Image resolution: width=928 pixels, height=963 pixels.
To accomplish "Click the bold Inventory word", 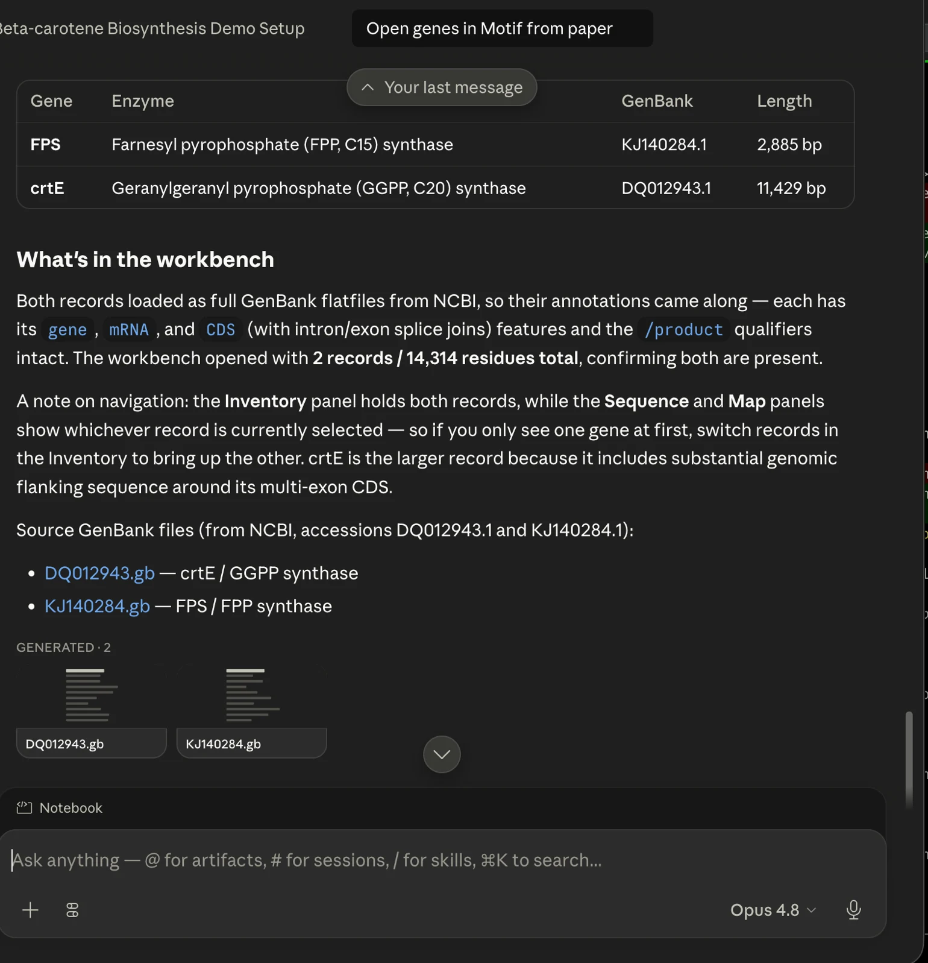I will (x=266, y=401).
